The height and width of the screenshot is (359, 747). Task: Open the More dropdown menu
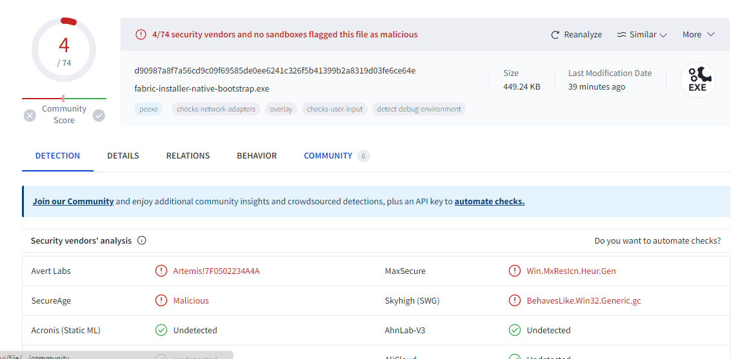699,35
